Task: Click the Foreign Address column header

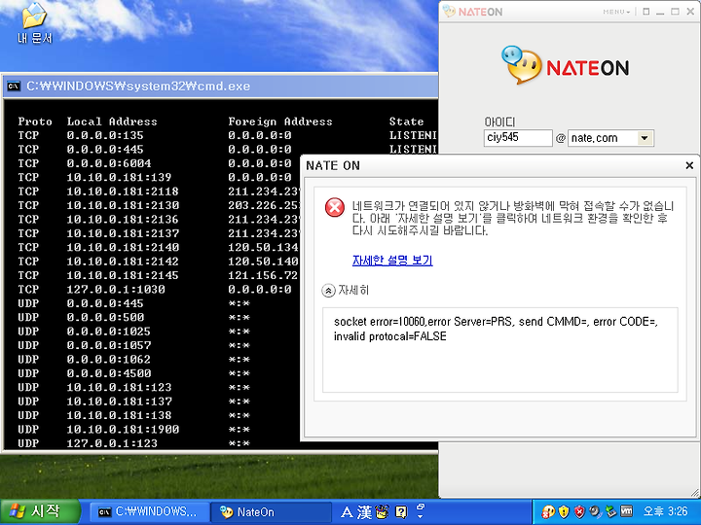Action: [280, 122]
